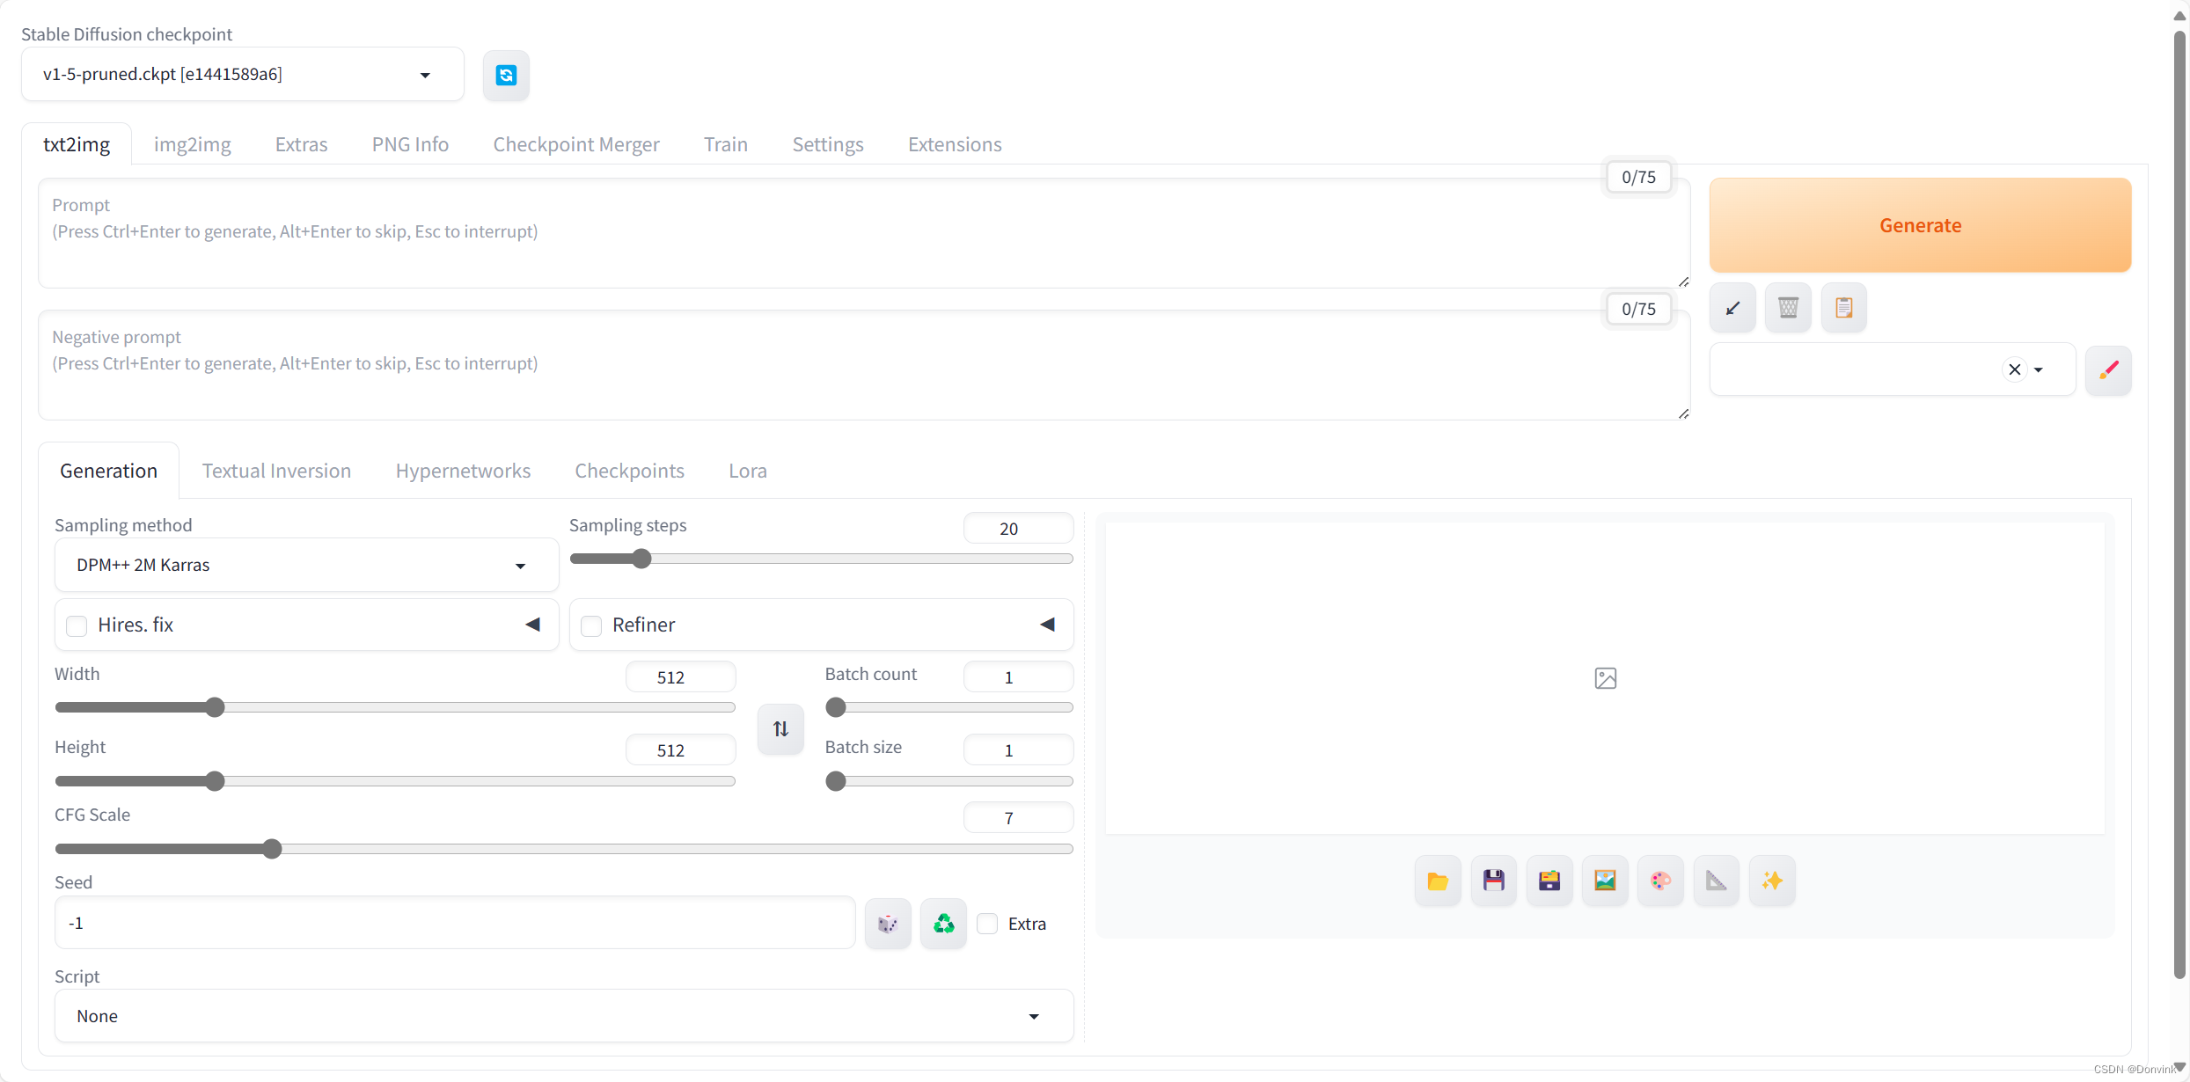Enable the Hires. fix checkbox
The height and width of the screenshot is (1082, 2190).
click(77, 625)
